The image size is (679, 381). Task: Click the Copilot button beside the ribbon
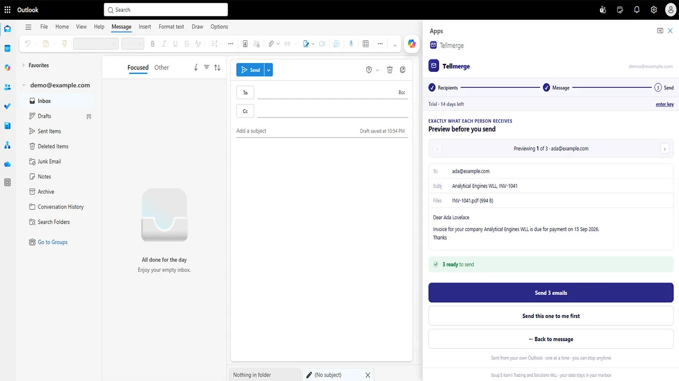pyautogui.click(x=412, y=44)
